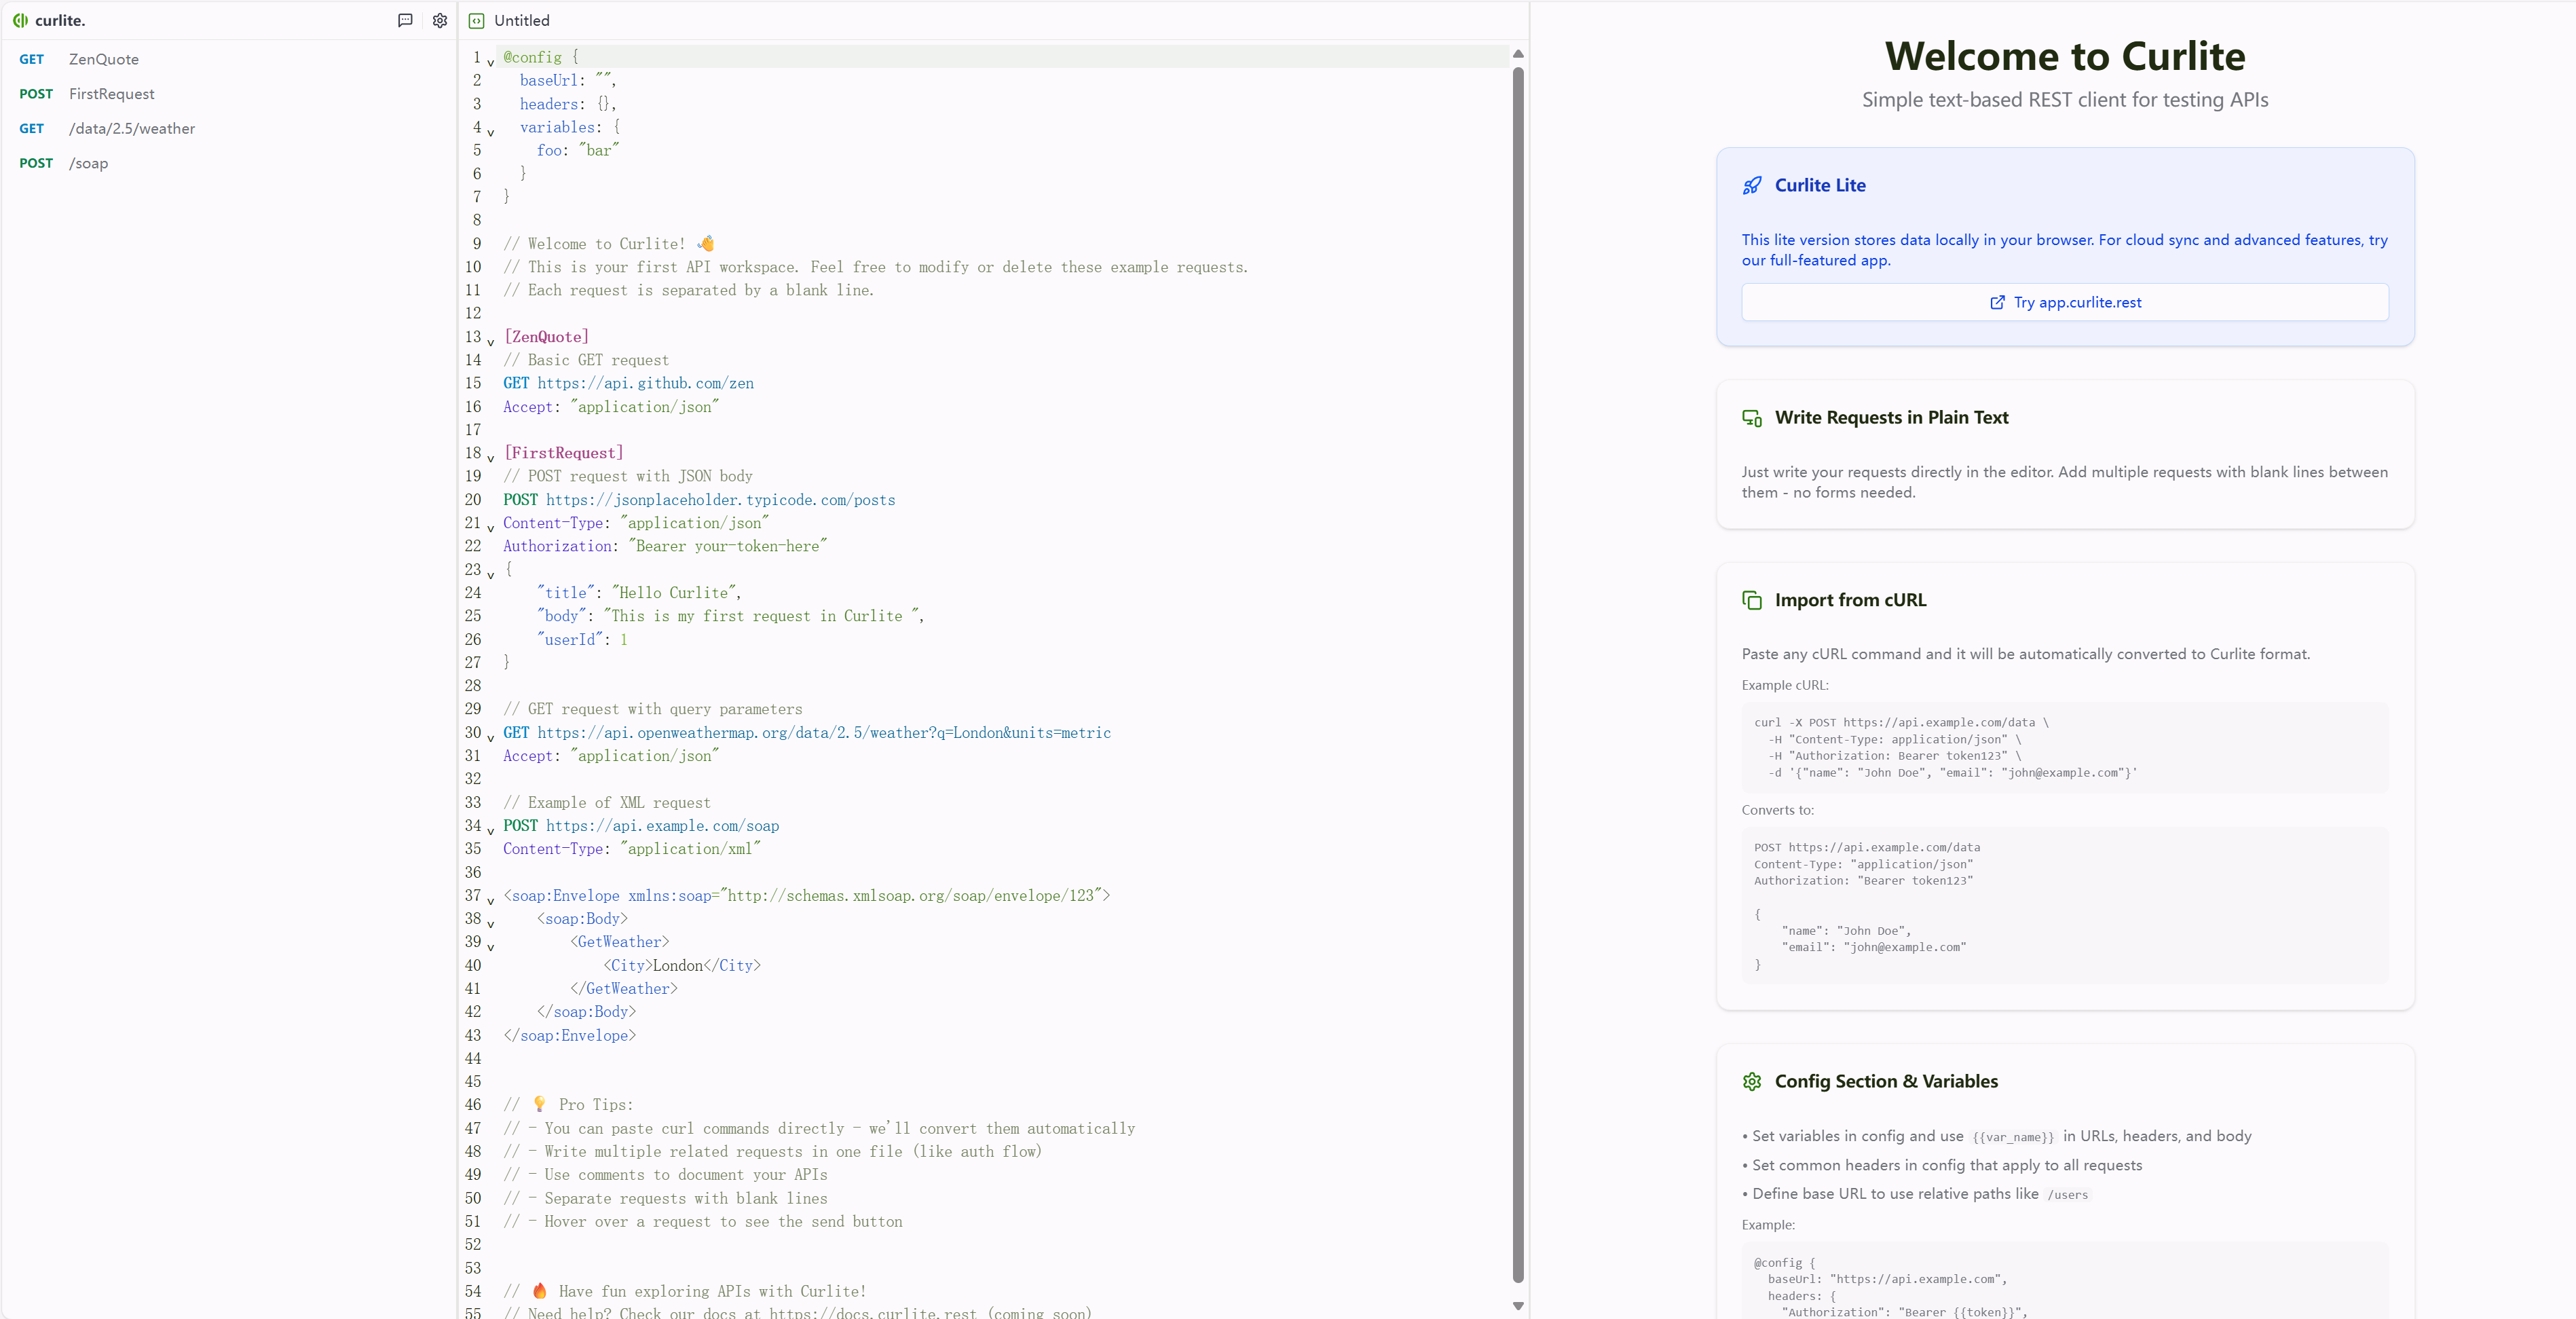Open the POST FirstRequest request
2576x1319 pixels.
(x=228, y=94)
